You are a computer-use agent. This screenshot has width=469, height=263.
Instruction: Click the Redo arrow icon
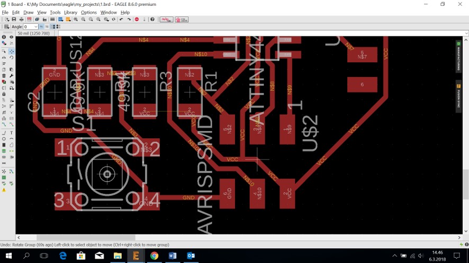pyautogui.click(x=129, y=20)
